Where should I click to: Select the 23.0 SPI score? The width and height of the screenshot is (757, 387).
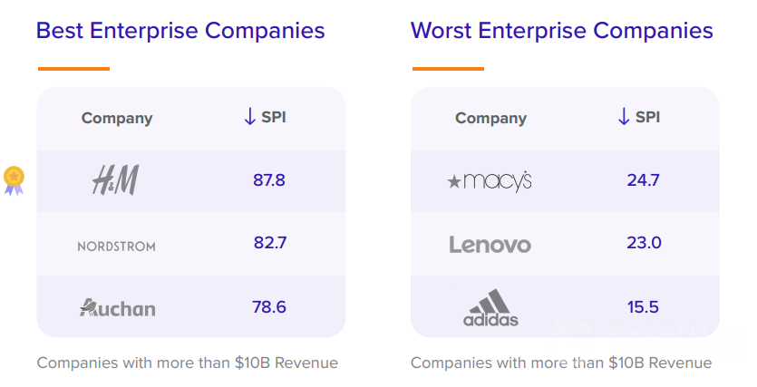pyautogui.click(x=644, y=242)
